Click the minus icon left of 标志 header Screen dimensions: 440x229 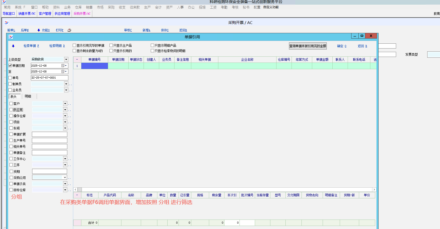pyautogui.click(x=77, y=195)
